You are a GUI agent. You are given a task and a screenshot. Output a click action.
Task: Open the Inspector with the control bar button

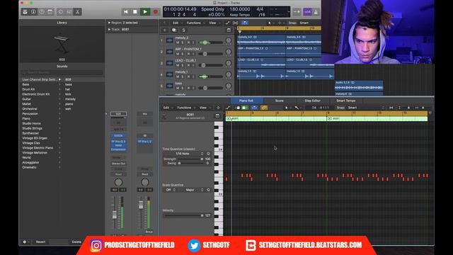point(33,12)
